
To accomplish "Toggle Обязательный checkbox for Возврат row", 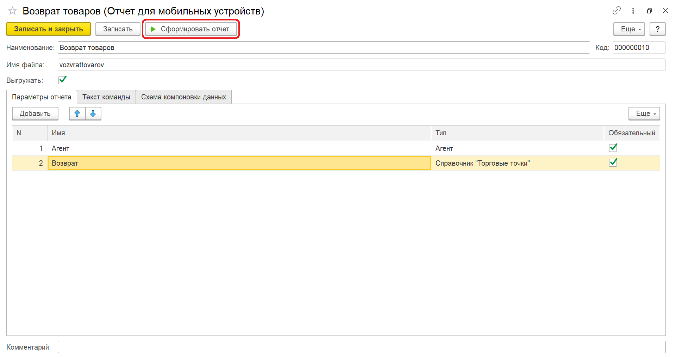I will (x=613, y=162).
